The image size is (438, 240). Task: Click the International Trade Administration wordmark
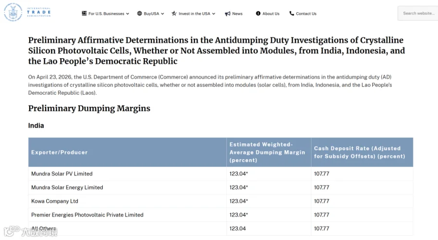39,12
